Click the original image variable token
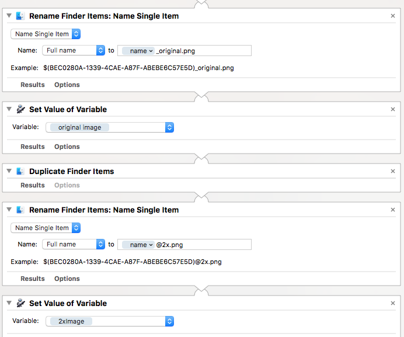This screenshot has width=404, height=337. click(x=79, y=127)
